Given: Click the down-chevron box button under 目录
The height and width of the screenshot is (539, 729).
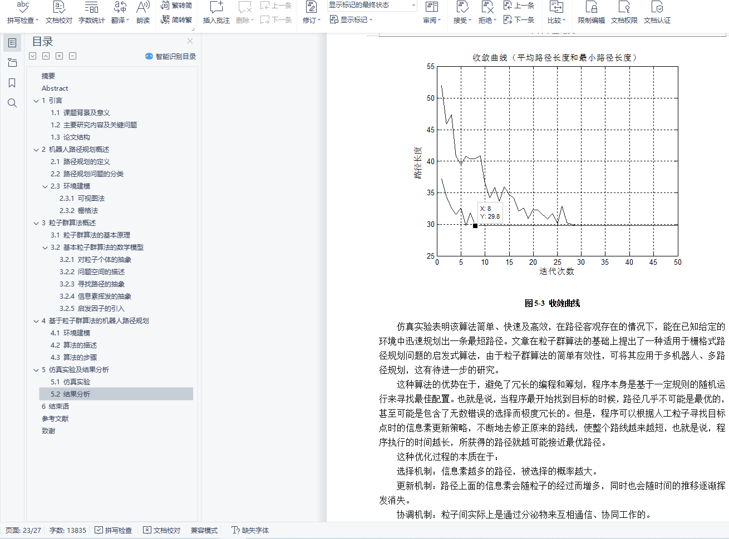Looking at the screenshot, I should click(x=33, y=56).
